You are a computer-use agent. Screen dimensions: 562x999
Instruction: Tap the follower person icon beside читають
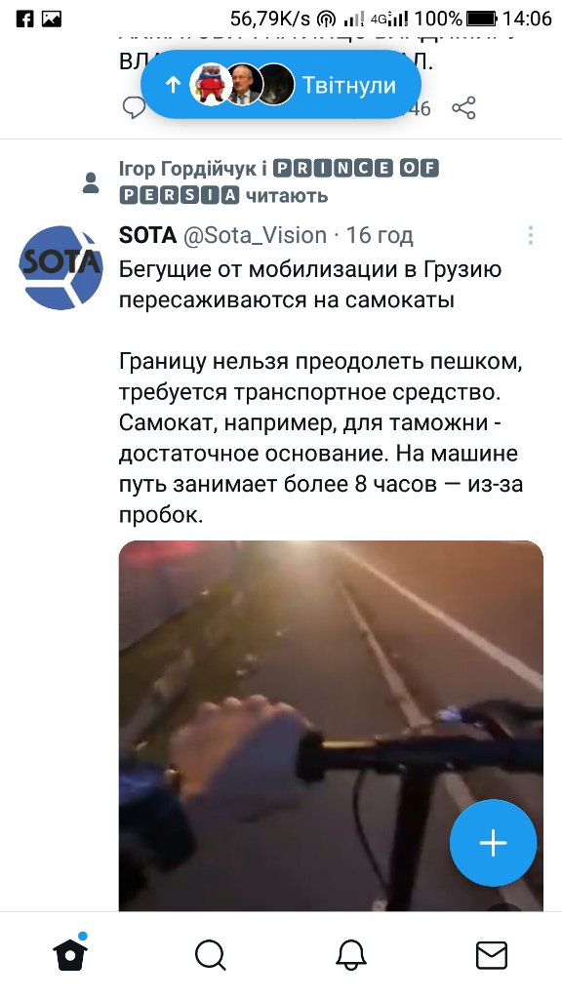click(91, 182)
